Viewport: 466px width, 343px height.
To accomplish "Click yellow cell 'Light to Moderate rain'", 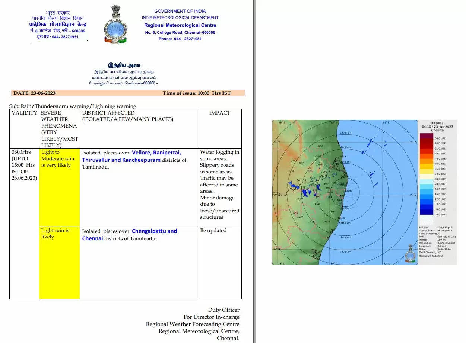I will (x=59, y=158).
